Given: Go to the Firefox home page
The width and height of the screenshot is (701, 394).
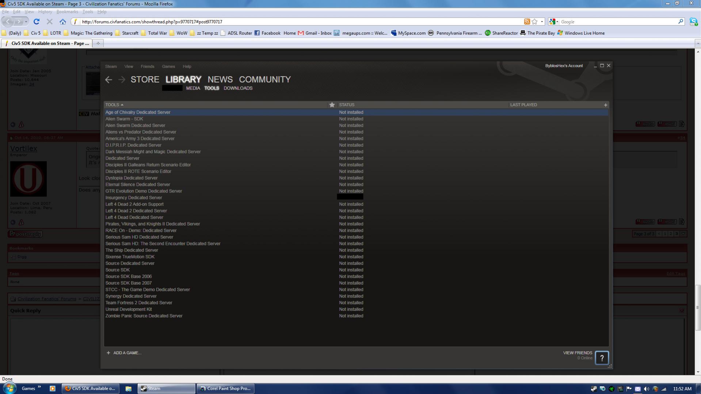Looking at the screenshot, I should pyautogui.click(x=63, y=22).
